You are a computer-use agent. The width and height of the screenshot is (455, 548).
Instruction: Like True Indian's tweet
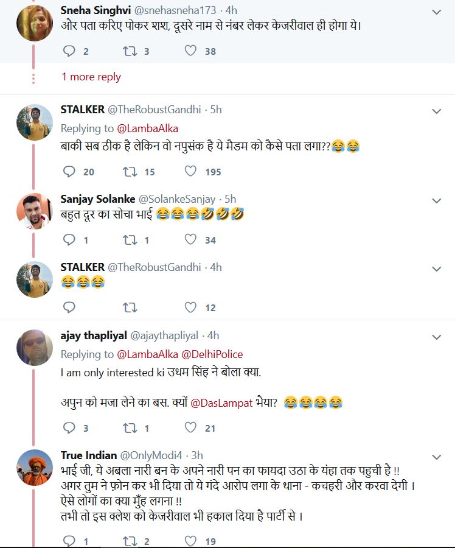click(x=190, y=540)
